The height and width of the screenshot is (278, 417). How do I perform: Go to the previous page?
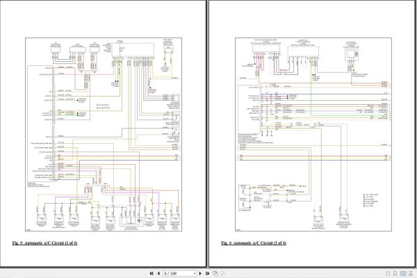tap(158, 273)
